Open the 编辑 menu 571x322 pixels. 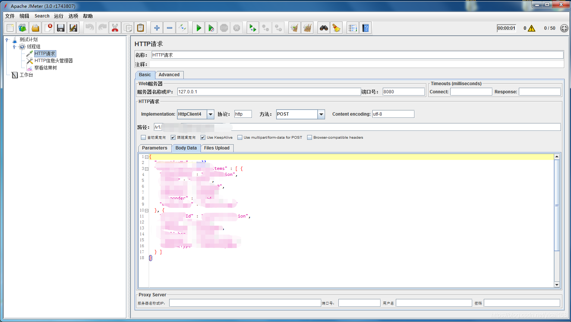point(25,16)
